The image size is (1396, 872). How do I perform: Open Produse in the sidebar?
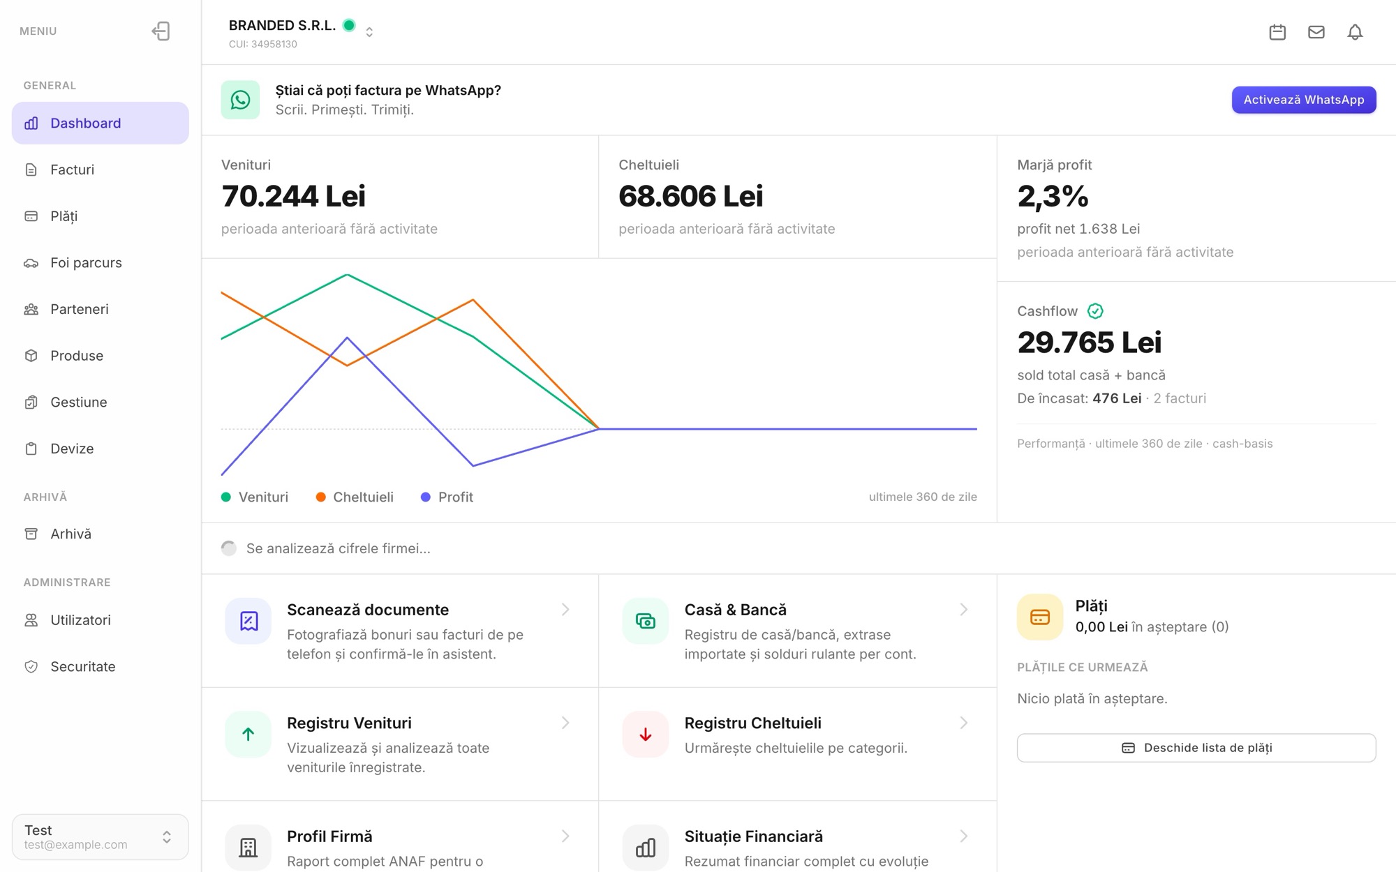point(101,356)
